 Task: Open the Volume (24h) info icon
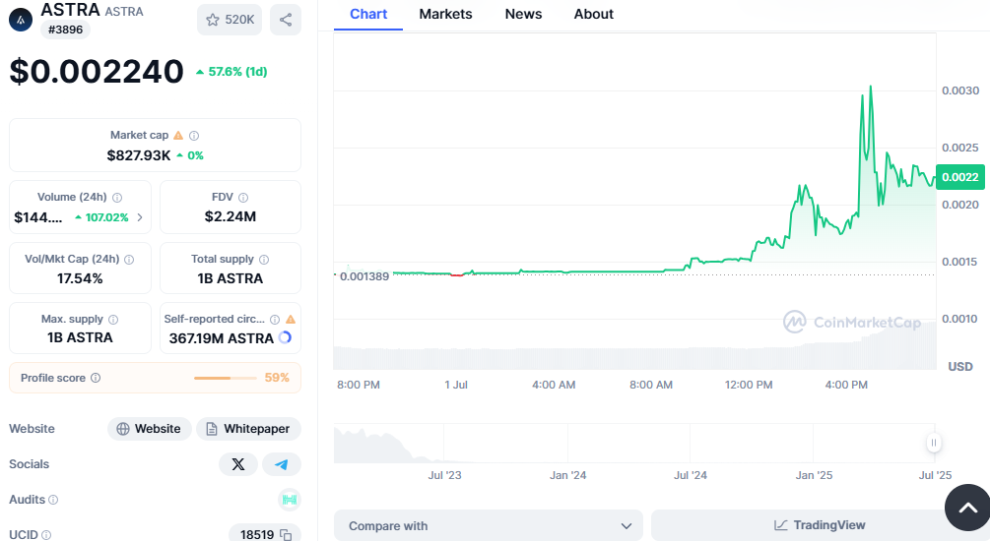117,198
